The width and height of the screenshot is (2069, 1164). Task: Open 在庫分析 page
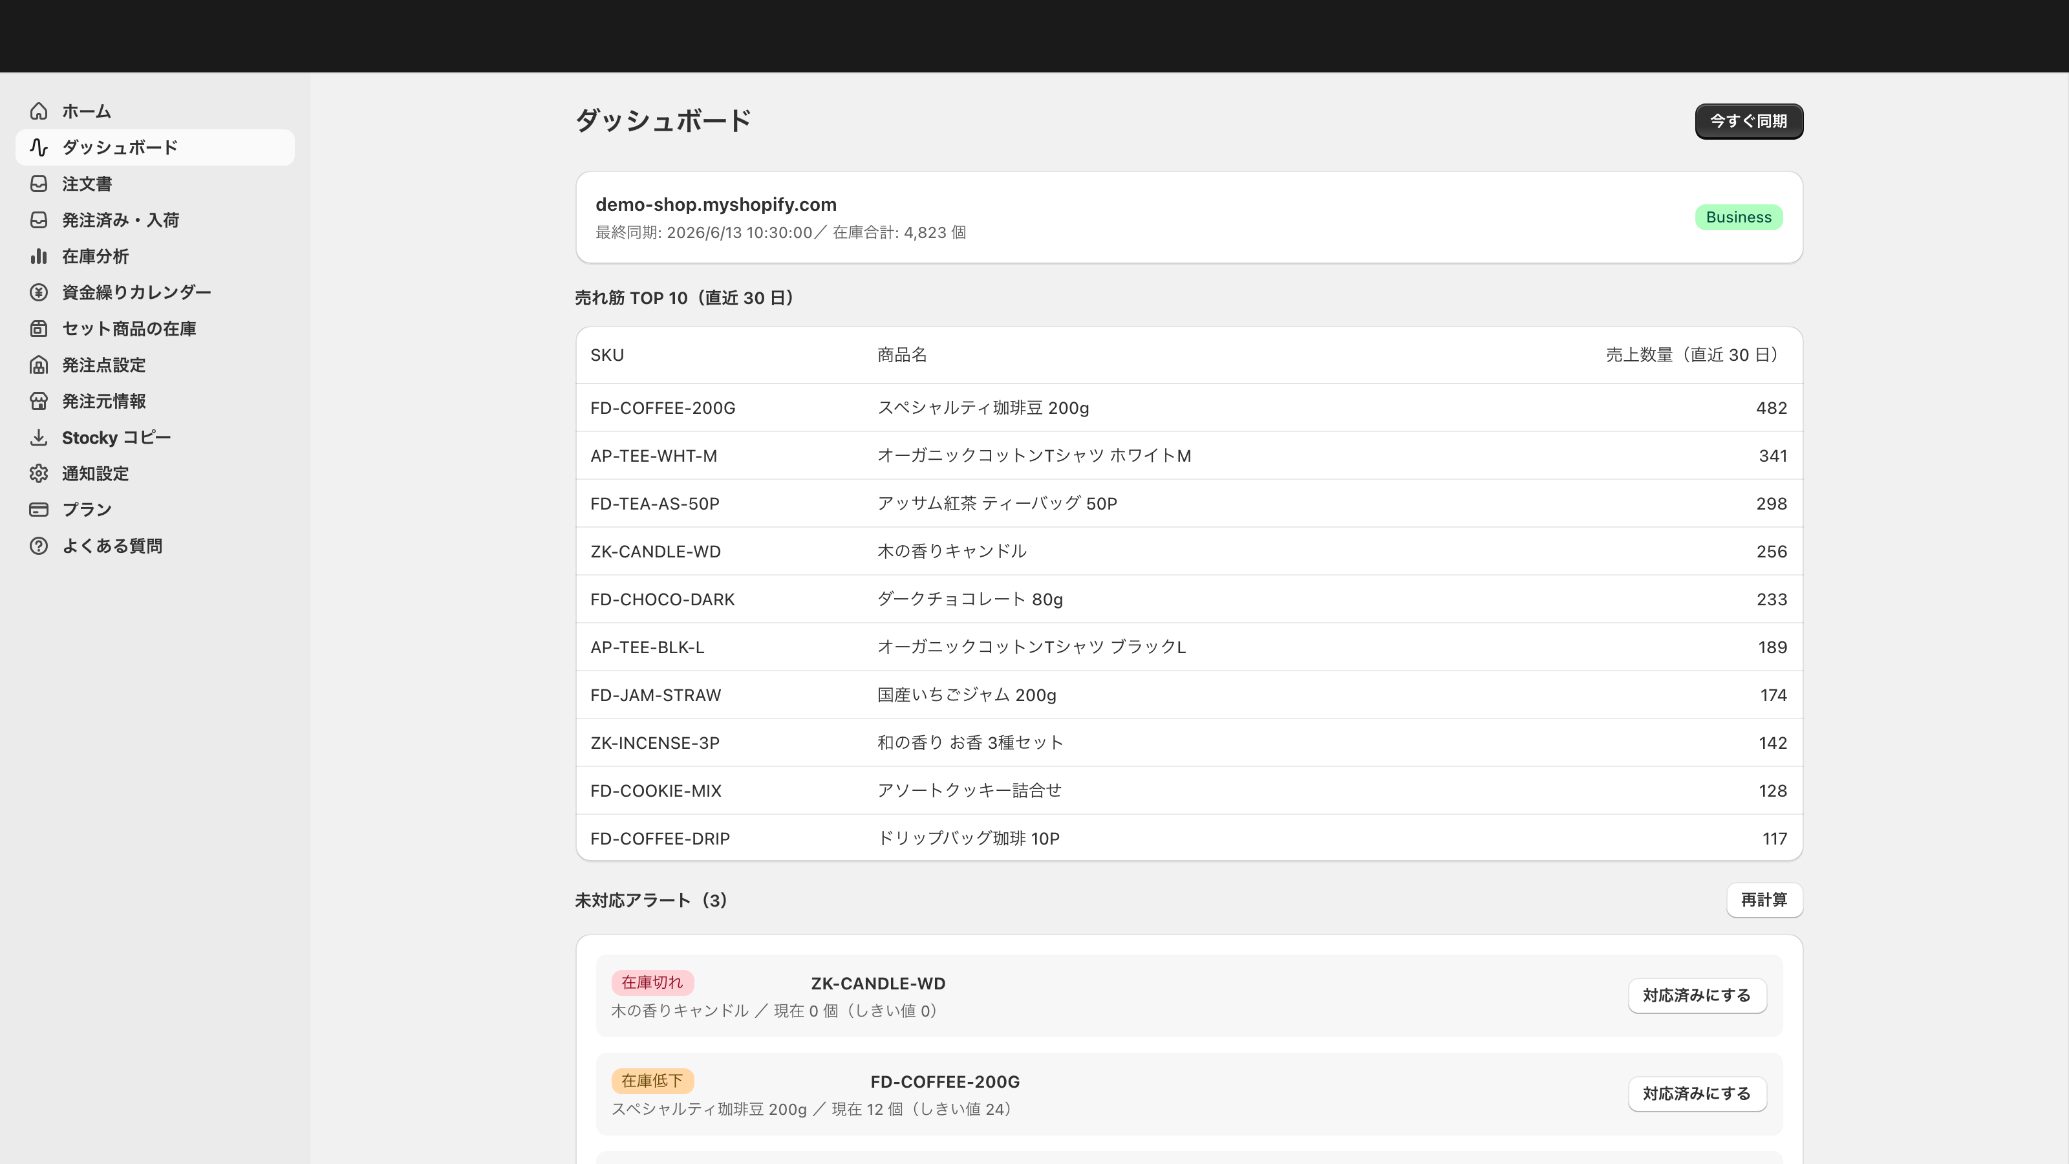click(x=155, y=256)
